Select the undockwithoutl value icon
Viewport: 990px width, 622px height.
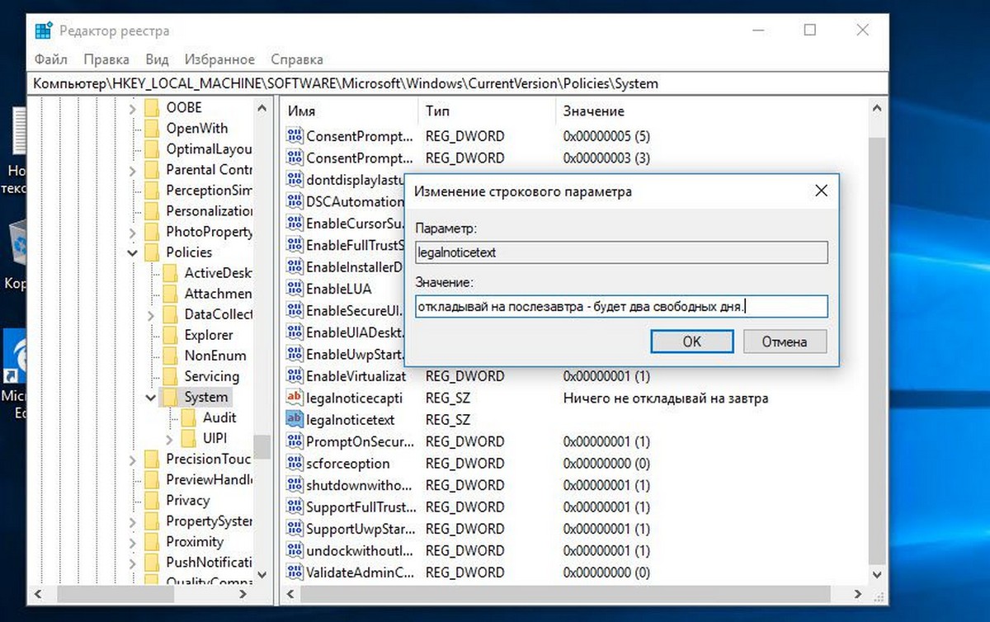pyautogui.click(x=295, y=550)
